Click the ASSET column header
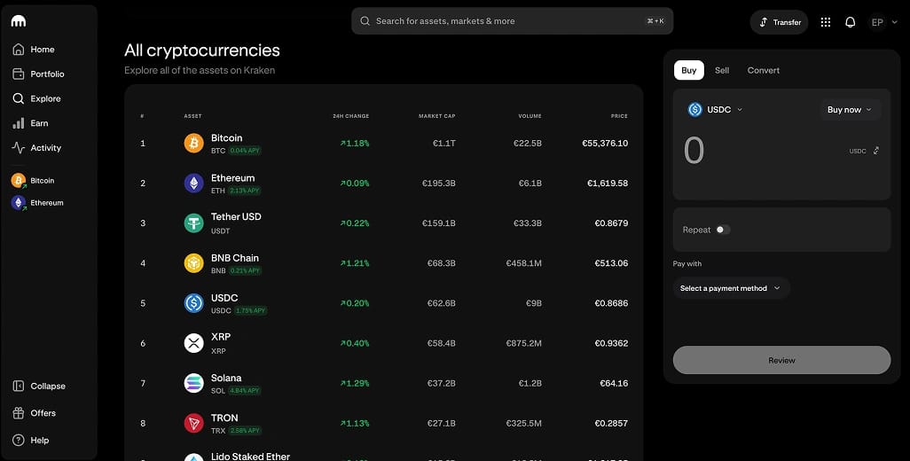910x461 pixels. pyautogui.click(x=192, y=116)
